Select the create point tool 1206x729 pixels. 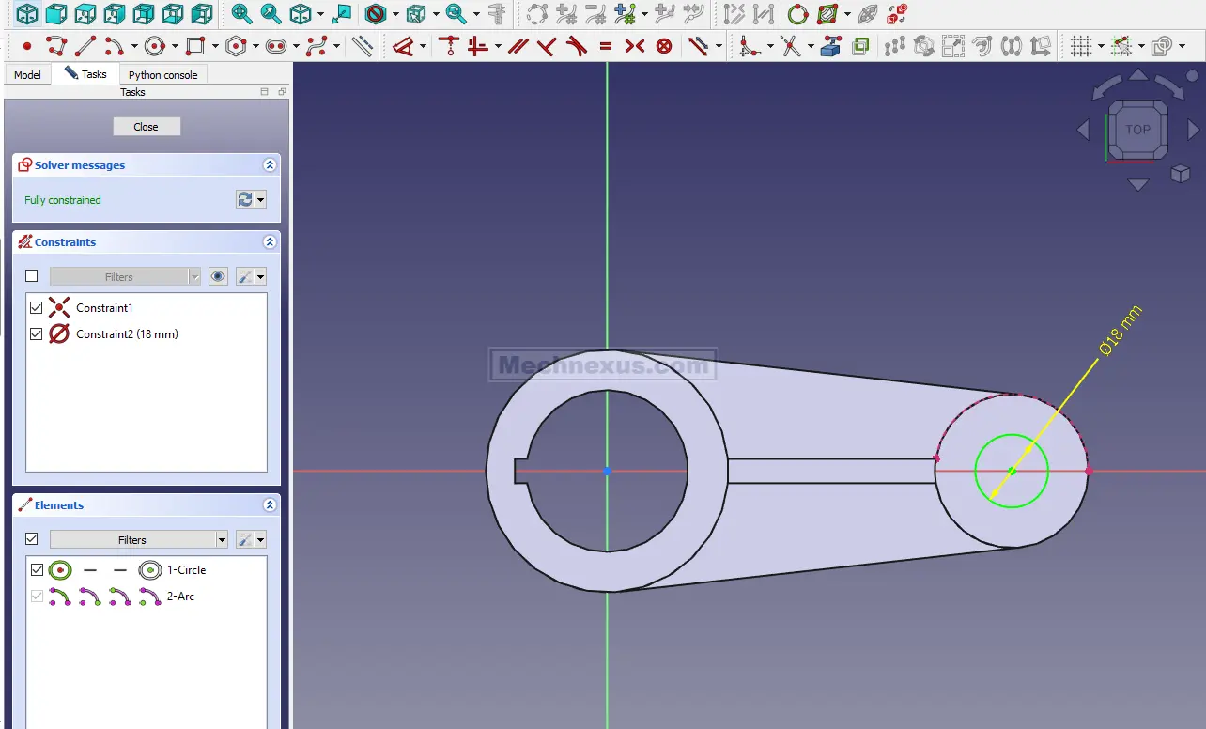pyautogui.click(x=26, y=46)
